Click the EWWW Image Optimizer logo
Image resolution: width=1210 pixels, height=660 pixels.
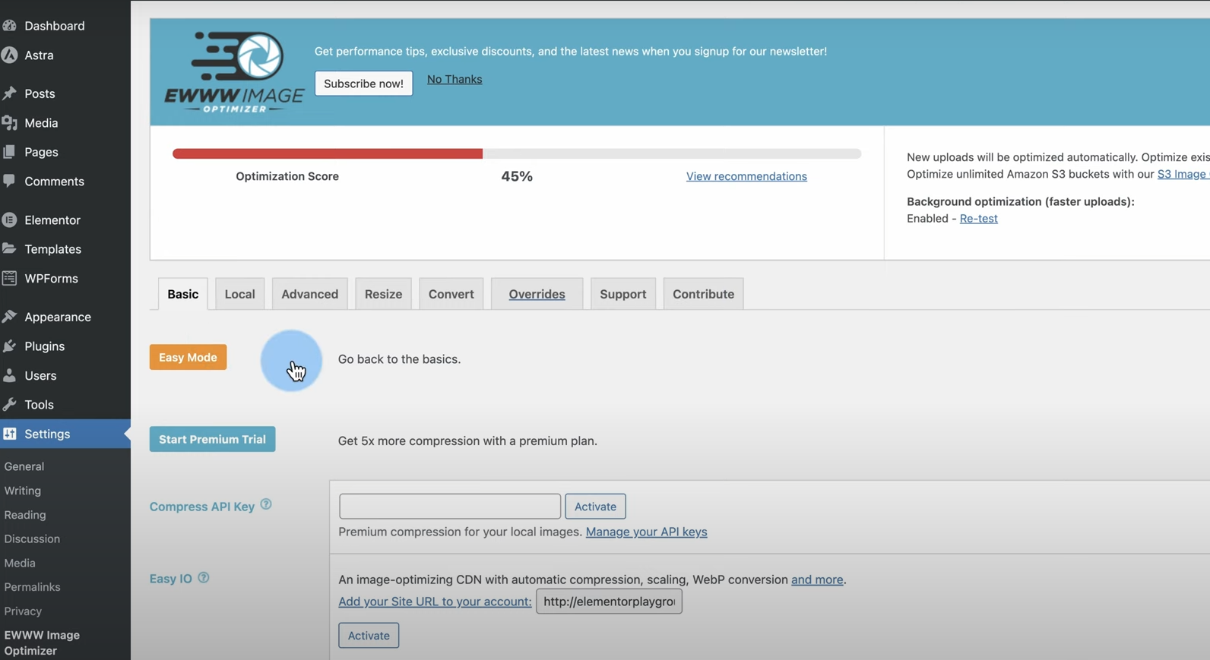click(x=234, y=72)
